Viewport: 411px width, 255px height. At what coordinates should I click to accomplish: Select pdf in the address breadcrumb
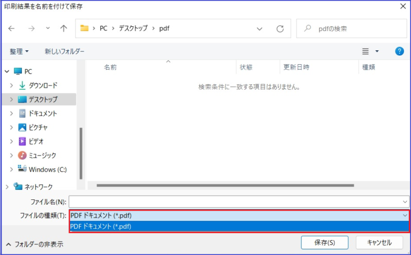click(x=164, y=28)
